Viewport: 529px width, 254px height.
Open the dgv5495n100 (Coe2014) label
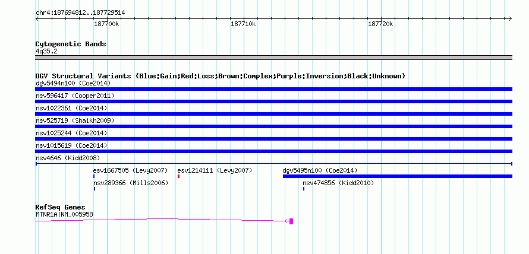coord(320,170)
